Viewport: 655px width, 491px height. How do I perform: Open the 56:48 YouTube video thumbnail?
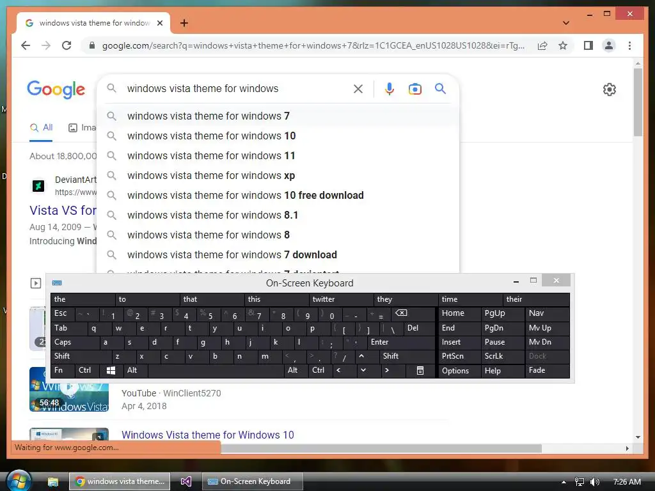69,389
